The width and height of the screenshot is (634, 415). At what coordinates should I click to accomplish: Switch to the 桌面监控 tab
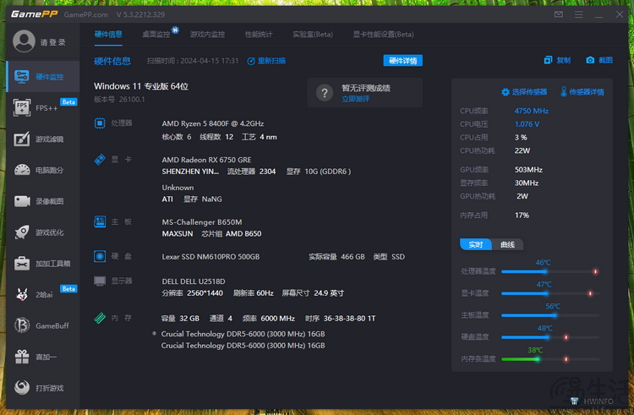[x=156, y=35]
